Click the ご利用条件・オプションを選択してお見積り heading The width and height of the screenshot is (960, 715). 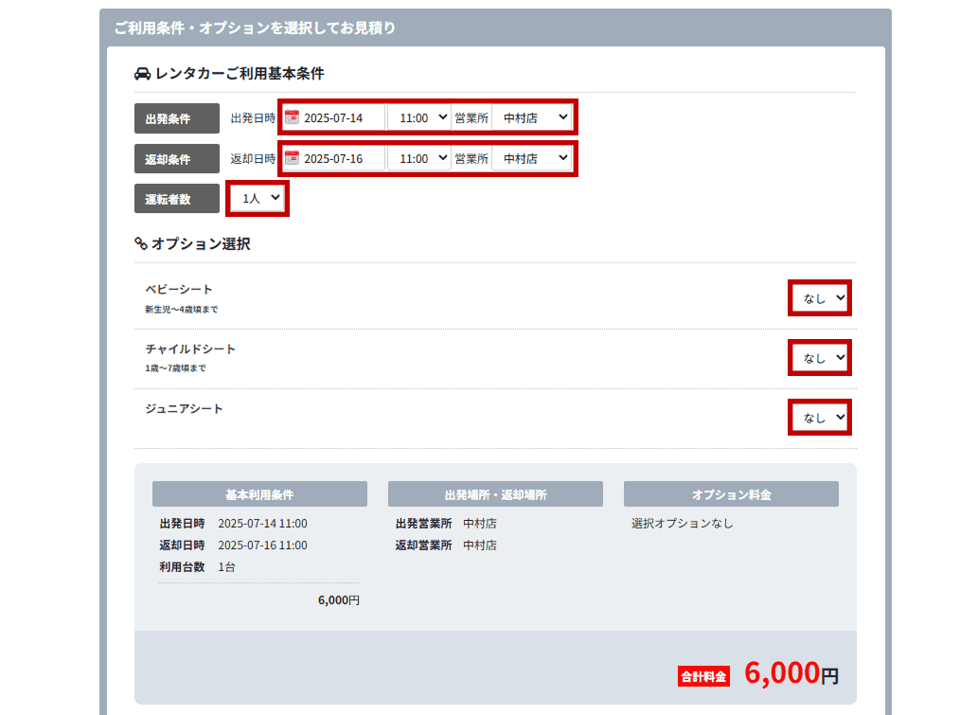tap(255, 27)
